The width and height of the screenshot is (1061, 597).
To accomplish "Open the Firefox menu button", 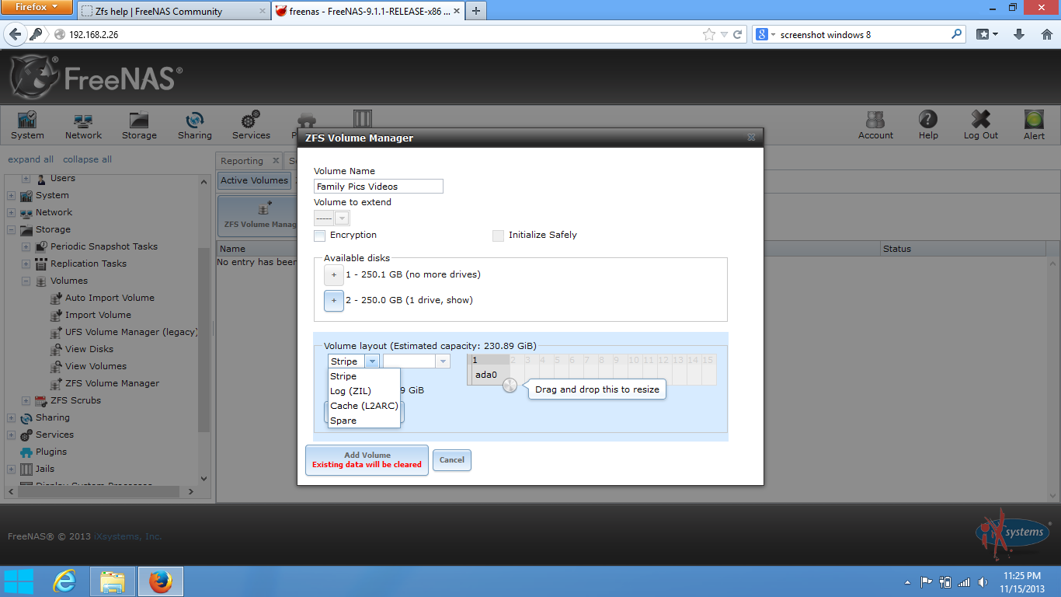I will (x=37, y=8).
